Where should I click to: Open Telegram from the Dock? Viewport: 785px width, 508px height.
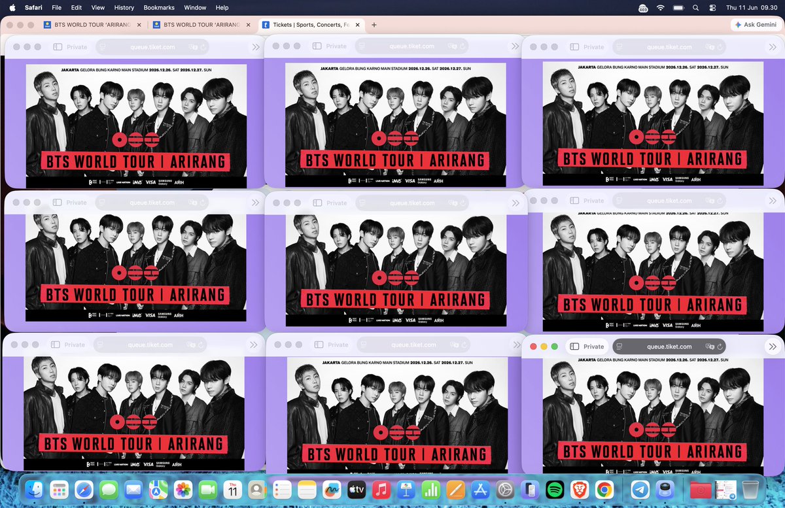click(x=640, y=489)
